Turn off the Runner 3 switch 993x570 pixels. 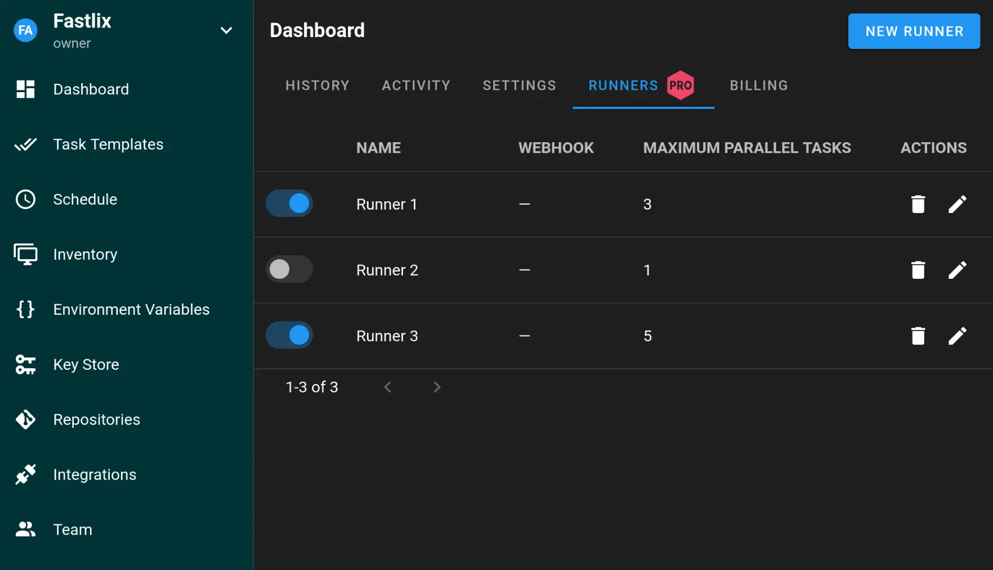(289, 335)
